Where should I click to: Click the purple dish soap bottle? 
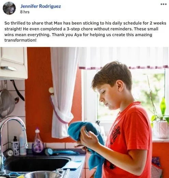click(38, 142)
